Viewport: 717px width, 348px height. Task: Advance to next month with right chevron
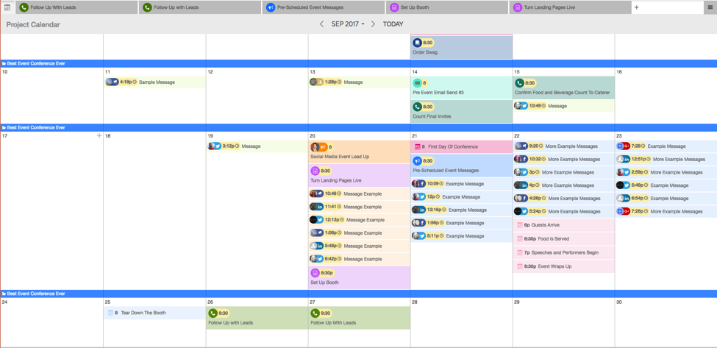point(373,24)
